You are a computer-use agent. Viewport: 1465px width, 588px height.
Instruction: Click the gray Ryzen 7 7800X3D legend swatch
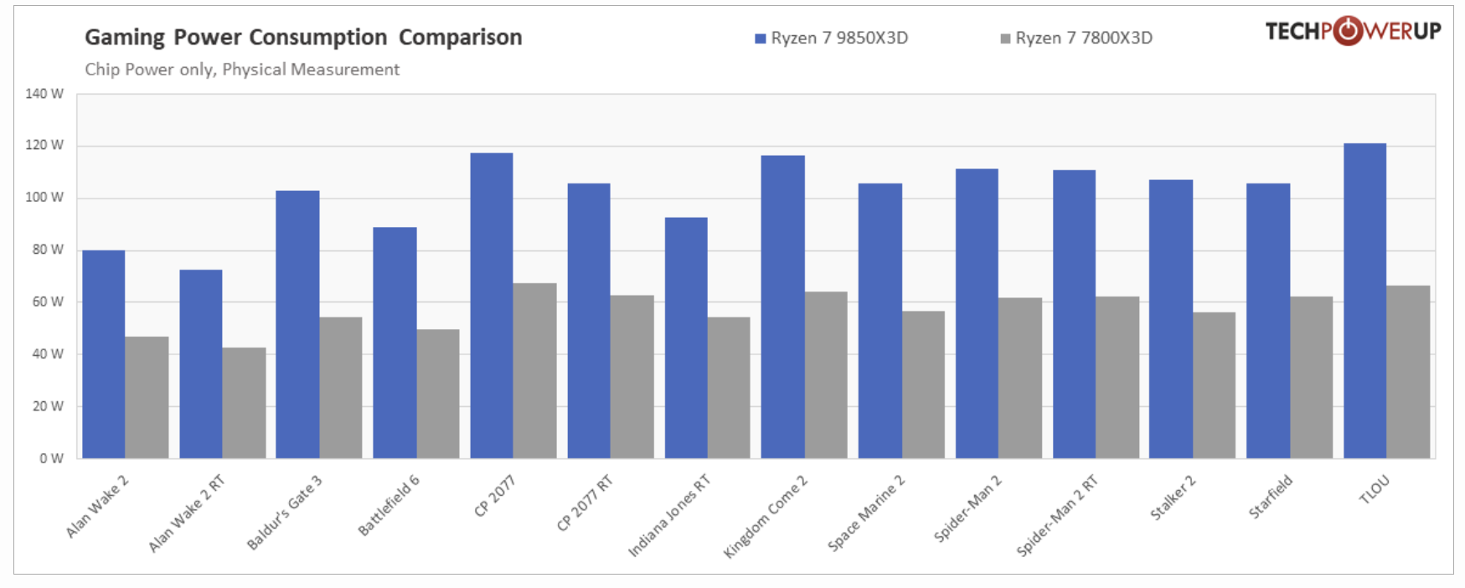point(1005,39)
